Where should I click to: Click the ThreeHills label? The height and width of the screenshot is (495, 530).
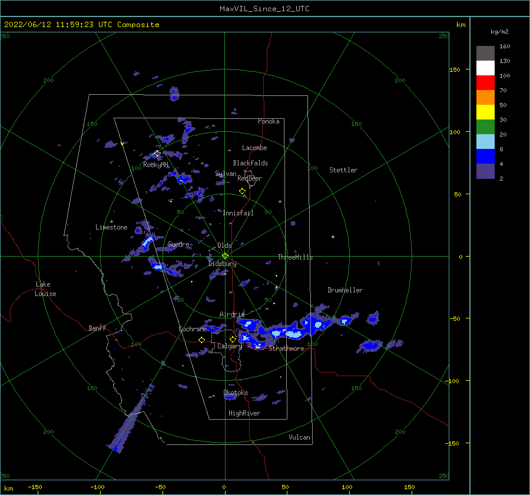coord(296,257)
